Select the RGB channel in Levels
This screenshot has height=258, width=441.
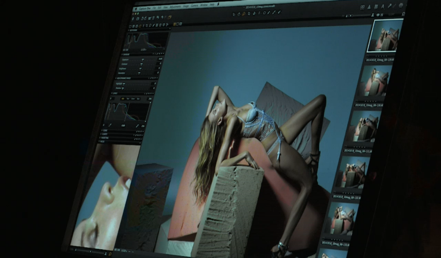click(123, 98)
